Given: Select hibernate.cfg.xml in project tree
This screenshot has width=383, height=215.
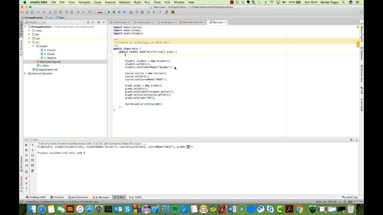Looking at the screenshot, I should pyautogui.click(x=50, y=62).
